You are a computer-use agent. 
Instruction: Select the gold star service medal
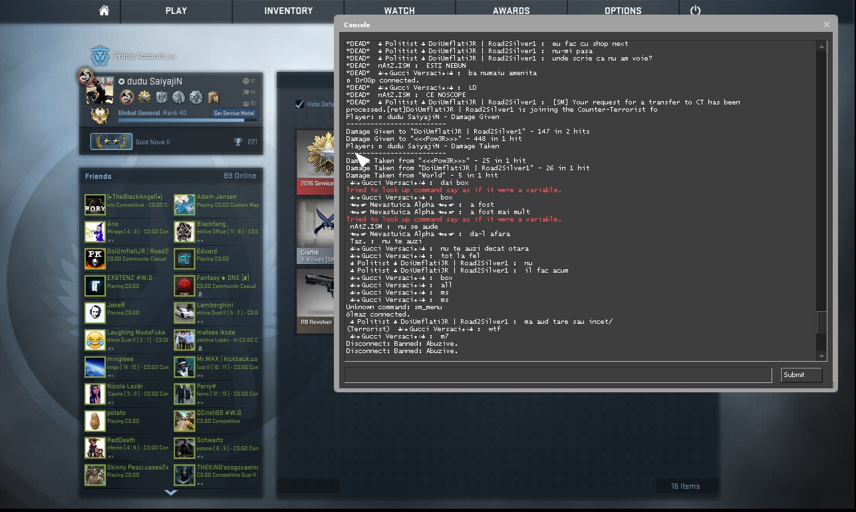[x=144, y=98]
